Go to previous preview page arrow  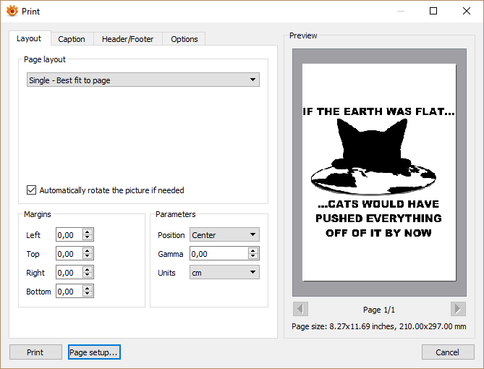pyautogui.click(x=300, y=309)
